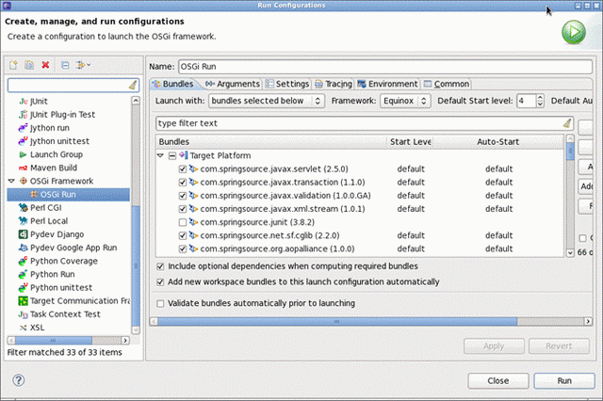
Task: Switch to the Environment tab
Action: (387, 84)
